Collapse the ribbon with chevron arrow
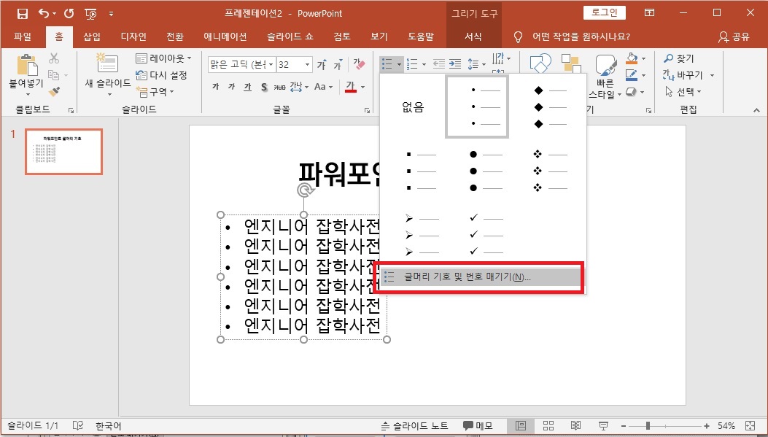Image resolution: width=768 pixels, height=437 pixels. [757, 111]
